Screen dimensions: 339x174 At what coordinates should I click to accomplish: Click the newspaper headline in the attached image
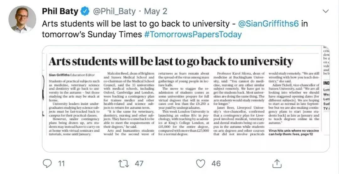point(170,61)
